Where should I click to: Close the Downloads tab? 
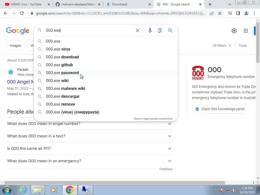click(x=150, y=4)
